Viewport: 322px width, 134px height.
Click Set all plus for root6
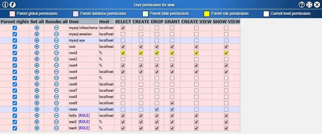click(x=37, y=84)
